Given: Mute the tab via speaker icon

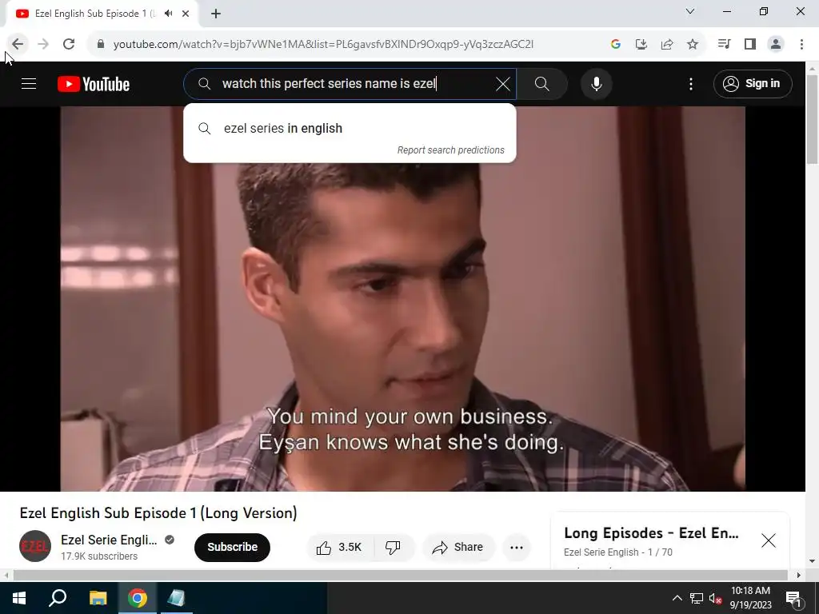Looking at the screenshot, I should (x=168, y=14).
